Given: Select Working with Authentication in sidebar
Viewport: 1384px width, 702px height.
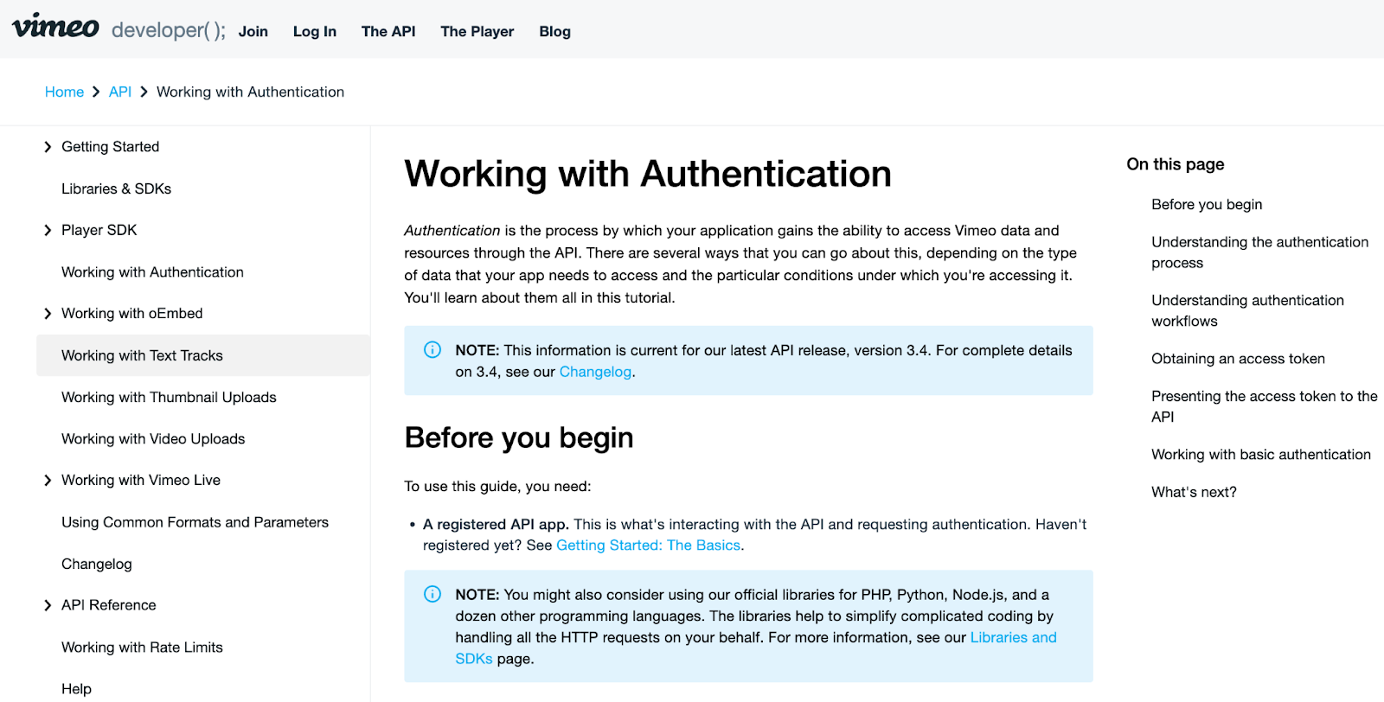Looking at the screenshot, I should coord(152,272).
